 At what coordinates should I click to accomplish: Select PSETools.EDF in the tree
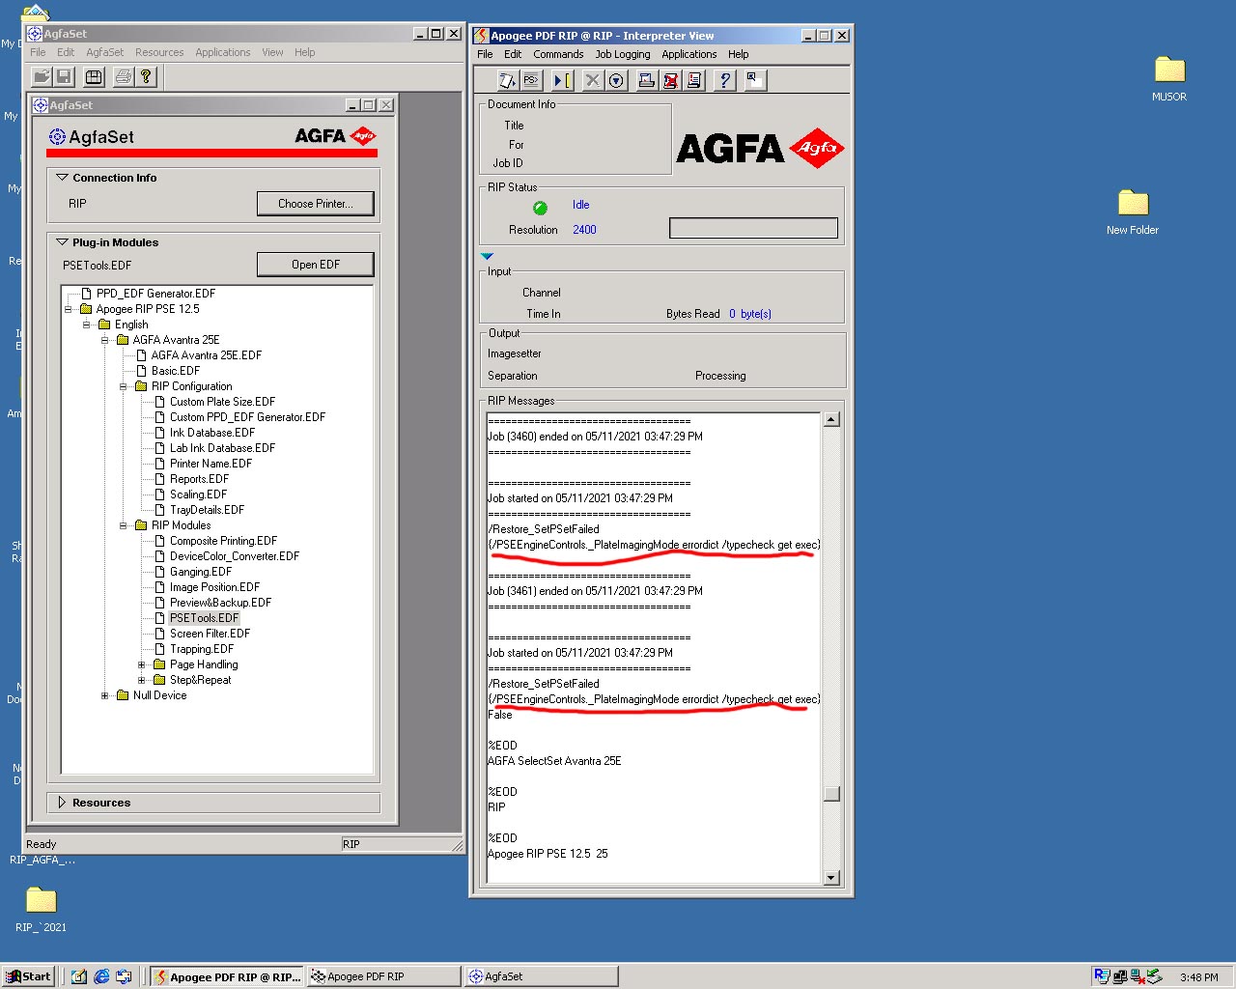click(x=204, y=618)
